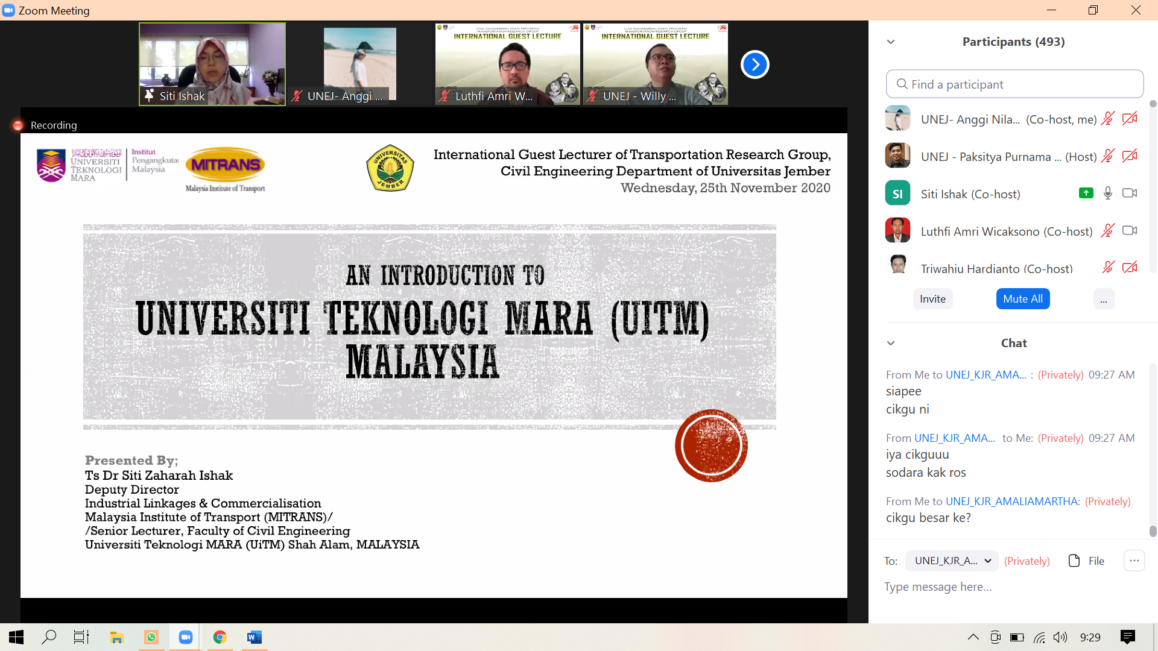Viewport: 1158px width, 651px height.
Task: Toggle mic for UNEJ- Anggi Nila participant
Action: click(x=1108, y=119)
